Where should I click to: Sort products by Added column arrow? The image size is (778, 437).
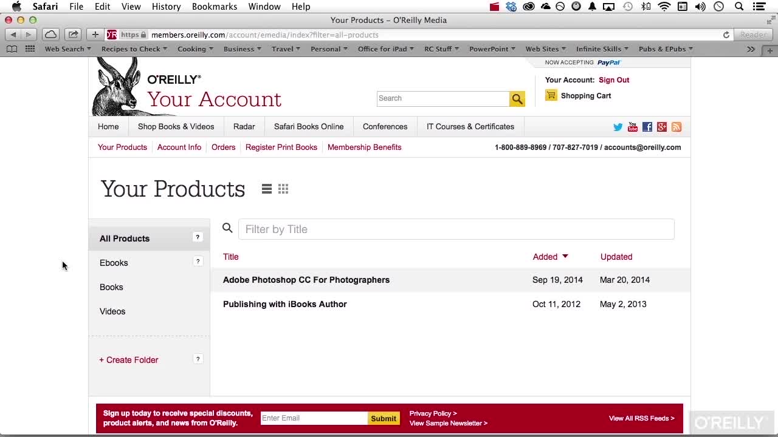pyautogui.click(x=565, y=257)
